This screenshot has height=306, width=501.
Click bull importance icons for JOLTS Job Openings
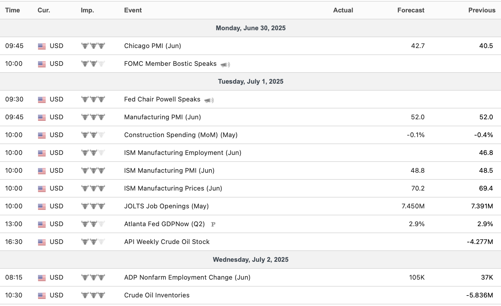pyautogui.click(x=93, y=206)
